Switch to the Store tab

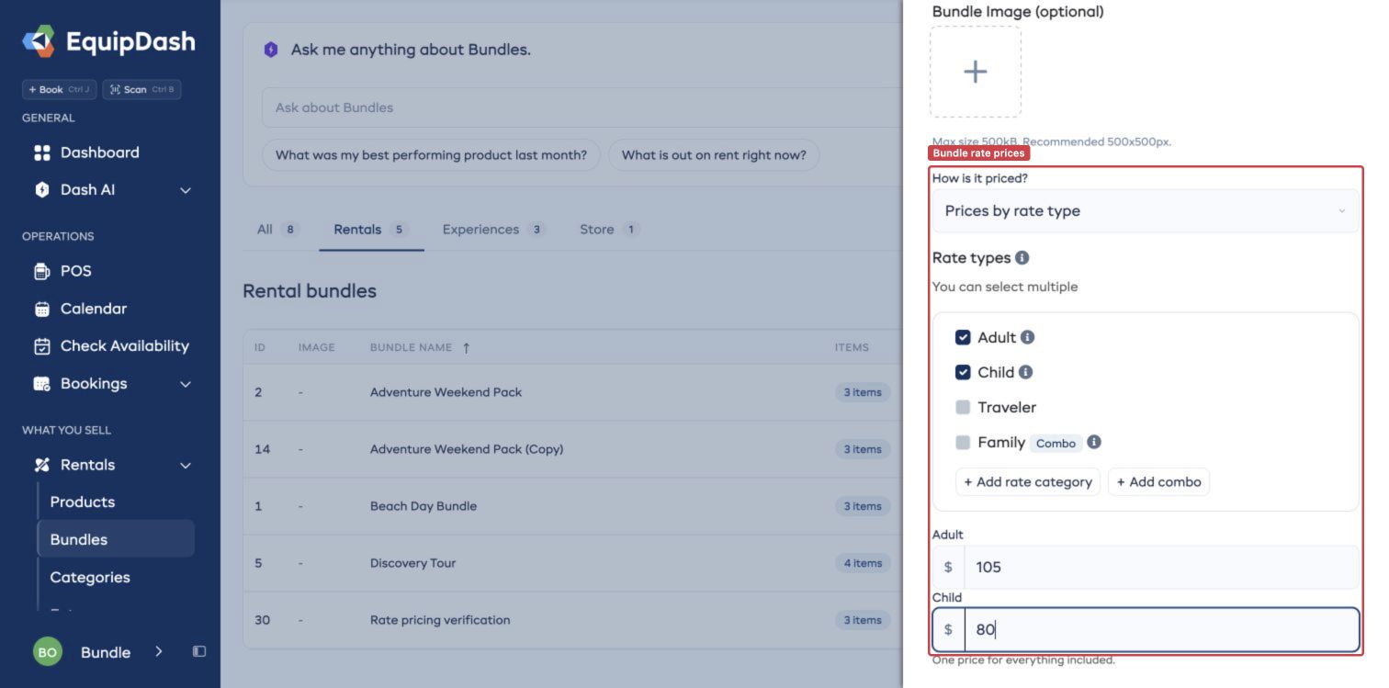[x=609, y=230]
